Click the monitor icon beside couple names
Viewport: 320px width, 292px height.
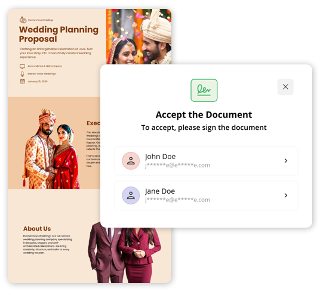22,66
